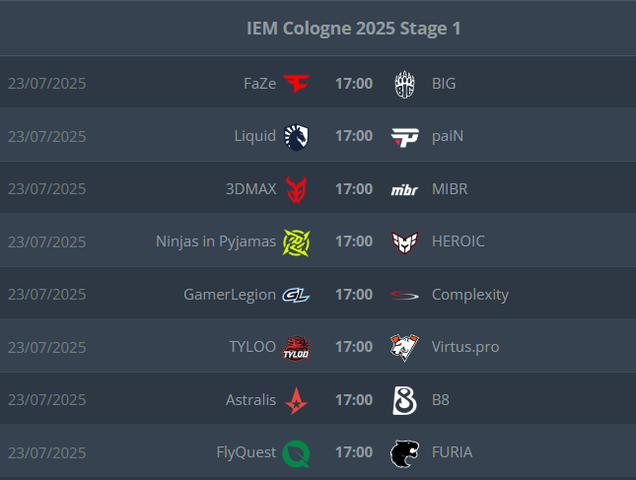
Task: Open the 3DMAX red devil logo
Action: (296, 189)
